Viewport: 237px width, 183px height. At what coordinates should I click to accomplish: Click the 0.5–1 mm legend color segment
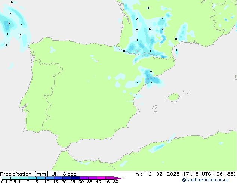click(x=15, y=178)
